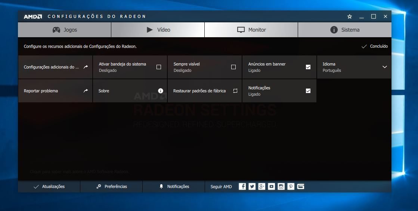Uncheck Anúncios em banner checkbox
This screenshot has height=211, width=418.
308,67
